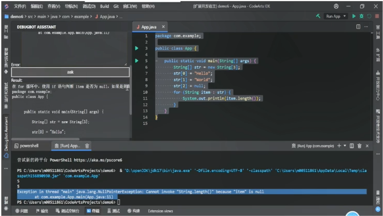The height and width of the screenshot is (216, 383).
Task: Open the 终端 bottom tab
Action: point(93,211)
